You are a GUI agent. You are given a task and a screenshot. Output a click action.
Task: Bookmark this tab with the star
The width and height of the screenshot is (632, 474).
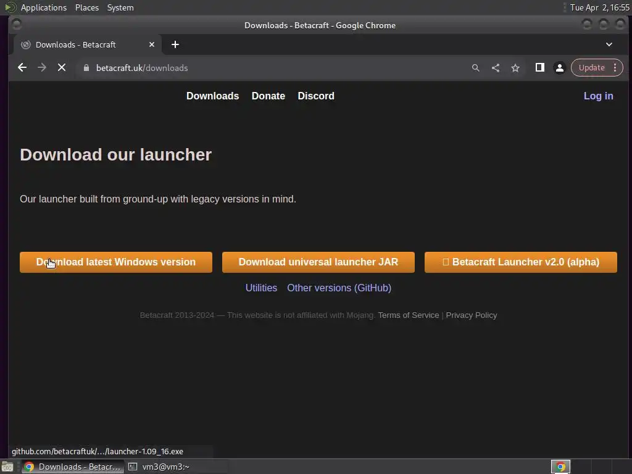pyautogui.click(x=515, y=68)
